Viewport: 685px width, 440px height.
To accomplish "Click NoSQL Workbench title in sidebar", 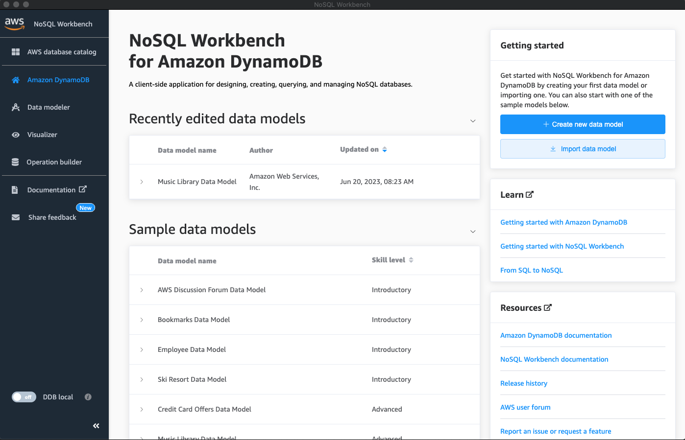I will (63, 24).
